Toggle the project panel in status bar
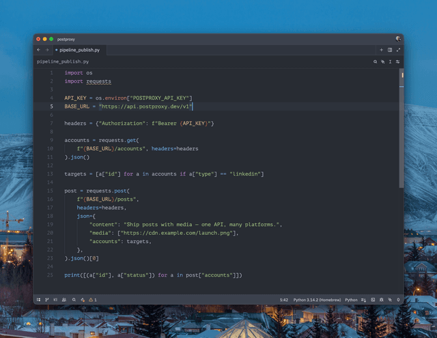 (x=38, y=300)
